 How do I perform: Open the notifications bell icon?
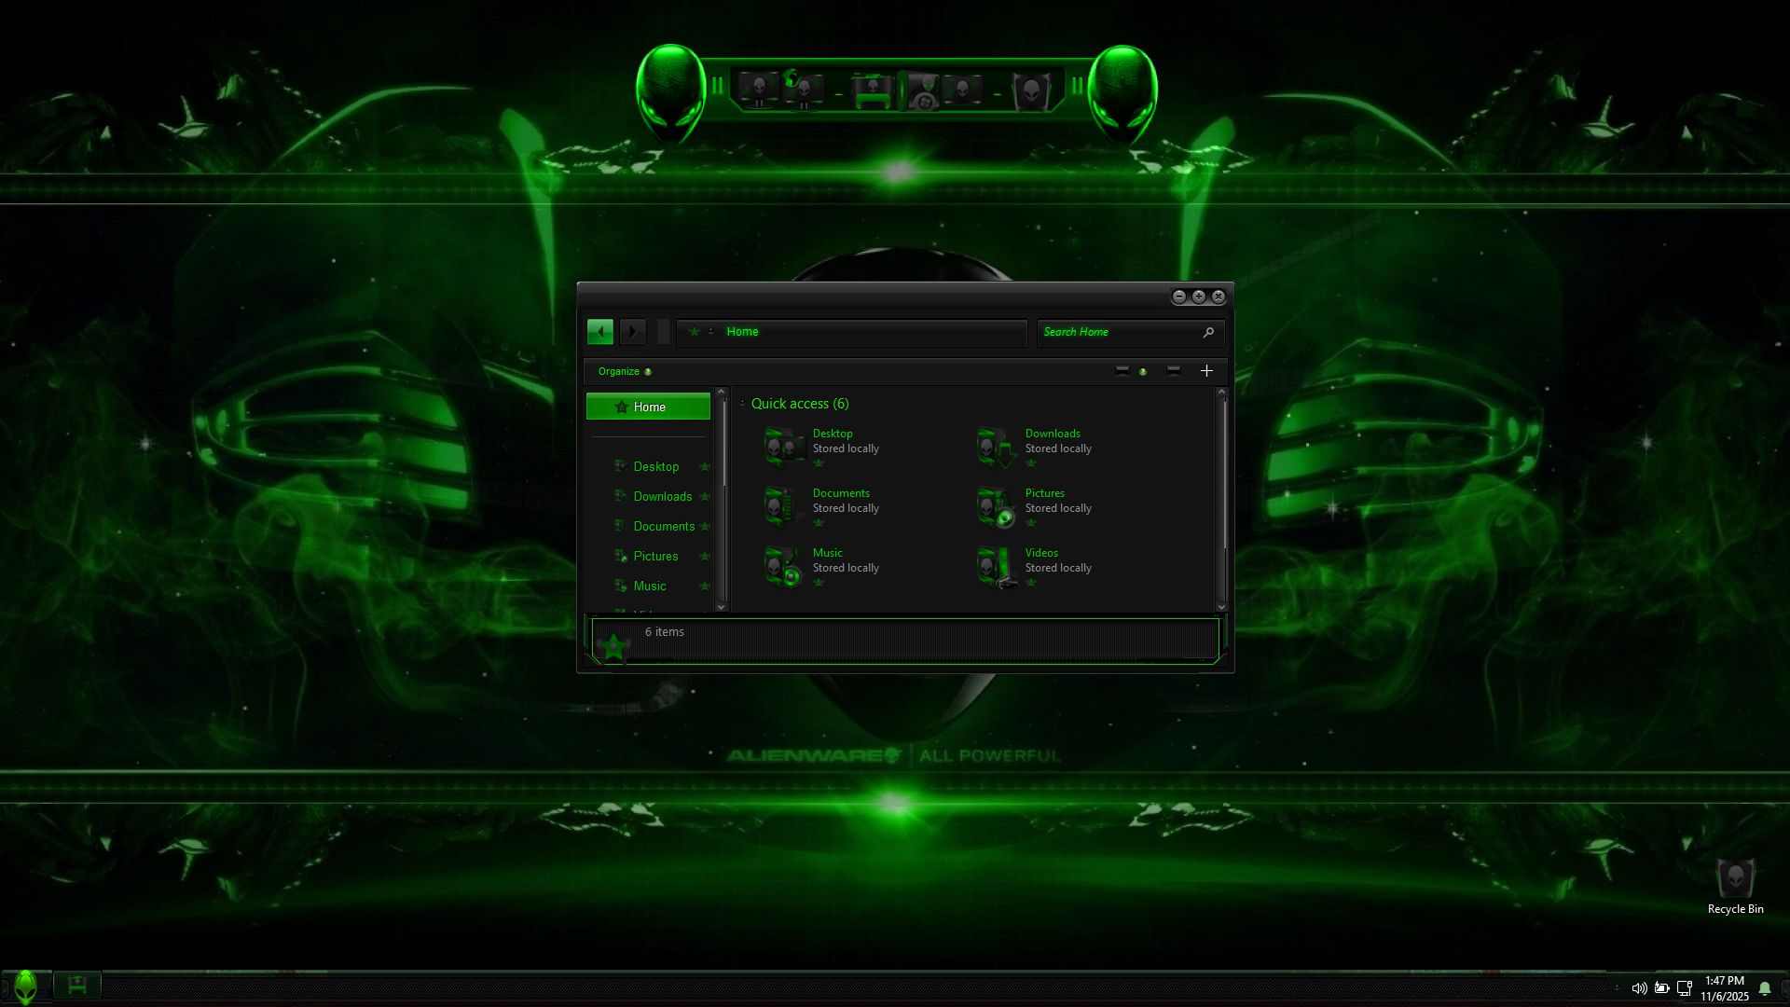point(1764,988)
